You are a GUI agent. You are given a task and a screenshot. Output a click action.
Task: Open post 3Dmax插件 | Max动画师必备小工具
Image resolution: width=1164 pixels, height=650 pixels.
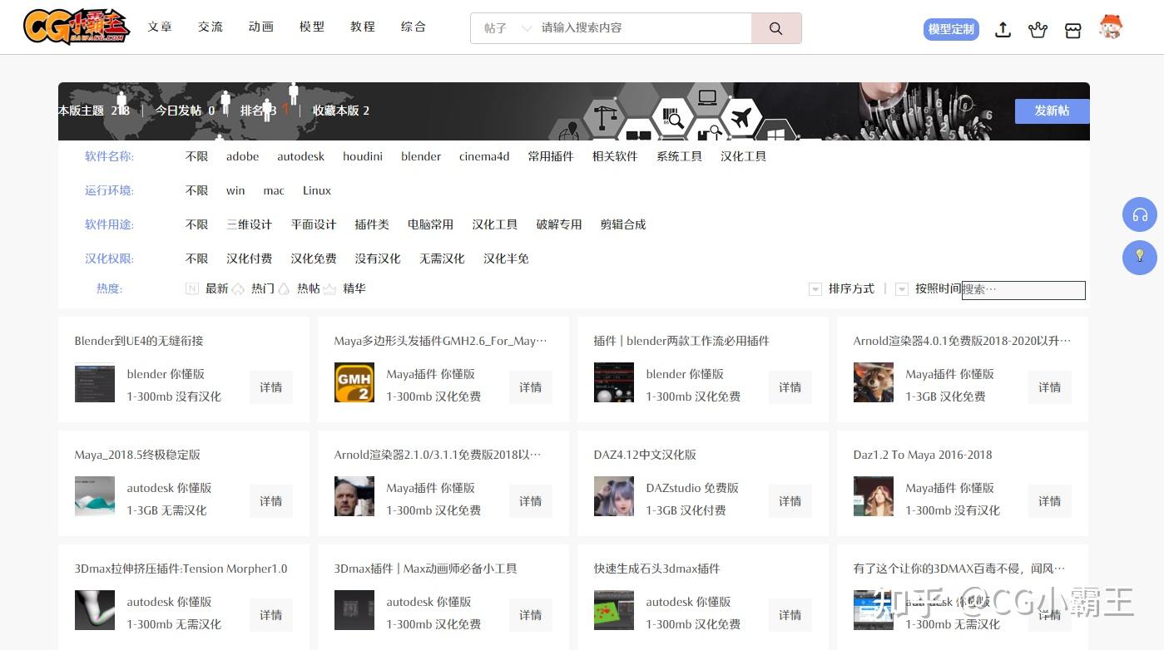tap(426, 569)
